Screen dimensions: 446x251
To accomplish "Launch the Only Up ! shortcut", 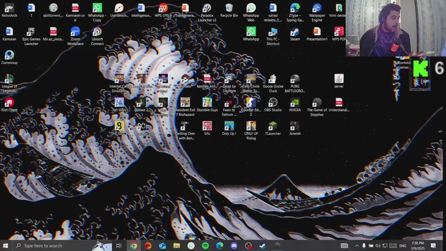I will click(229, 129).
